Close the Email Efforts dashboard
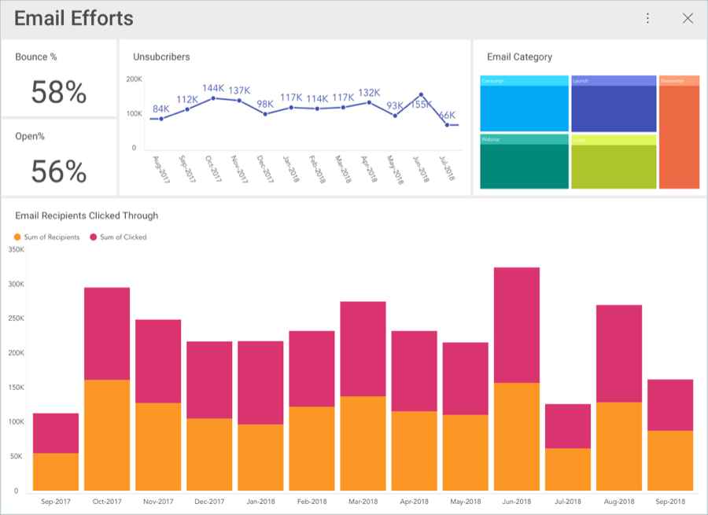This screenshot has height=515, width=708. pyautogui.click(x=688, y=19)
